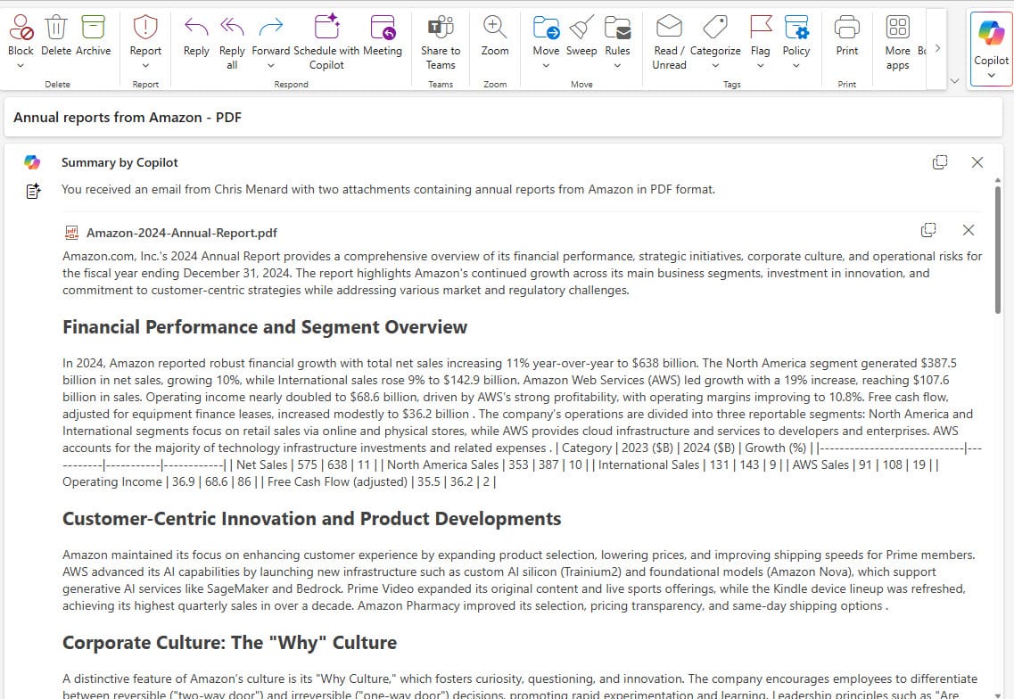Image resolution: width=1014 pixels, height=699 pixels.
Task: Dismiss the Summary by Copilot panel
Action: tap(977, 162)
